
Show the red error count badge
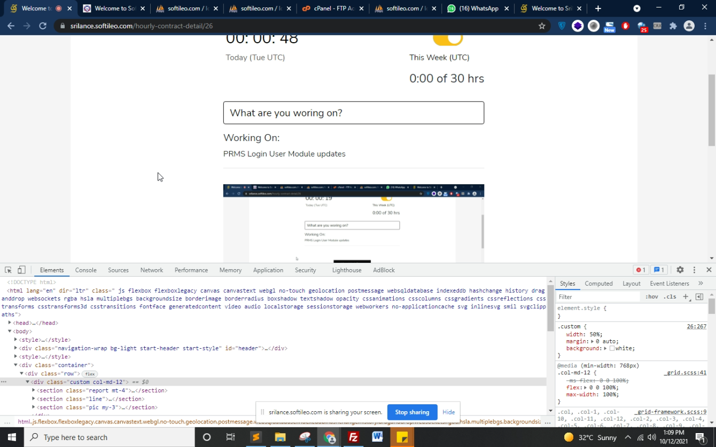640,270
